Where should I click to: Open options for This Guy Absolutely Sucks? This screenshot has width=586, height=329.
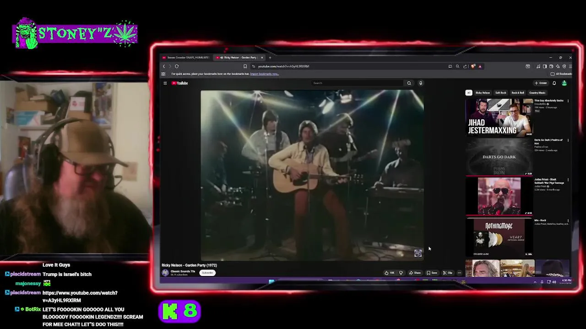point(568,101)
